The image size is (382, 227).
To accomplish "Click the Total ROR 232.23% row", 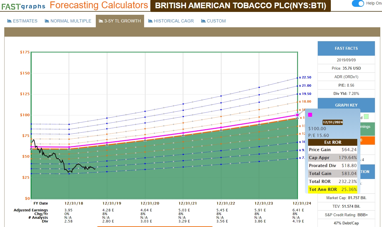I will [x=333, y=182].
